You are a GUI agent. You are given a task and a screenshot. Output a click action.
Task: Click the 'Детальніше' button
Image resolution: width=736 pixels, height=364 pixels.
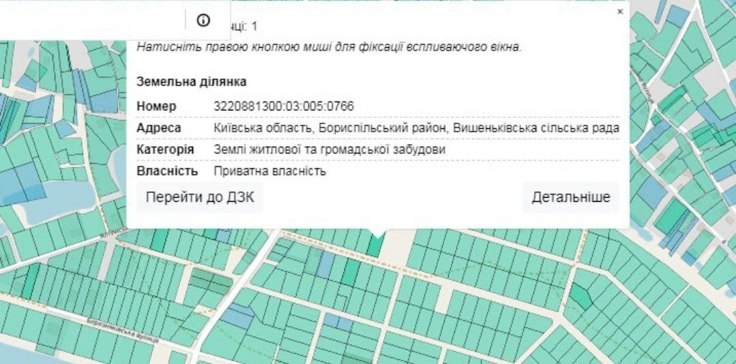tap(571, 197)
